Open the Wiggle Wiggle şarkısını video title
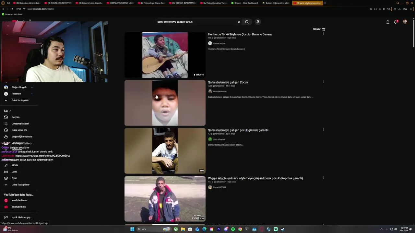Screen dimensions: 415x233 (255, 178)
